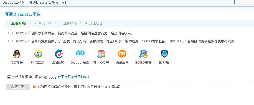Click the 纵横搜索 icon
Viewport: 254px width, 105px height.
tap(38, 54)
